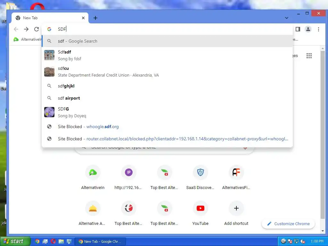The height and width of the screenshot is (246, 328).
Task: Launch Chrome from quick launch bar
Action: pos(37,242)
